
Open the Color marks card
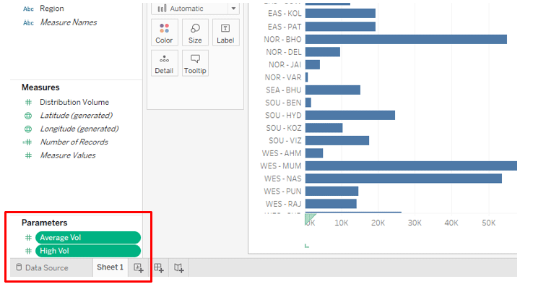(x=164, y=33)
